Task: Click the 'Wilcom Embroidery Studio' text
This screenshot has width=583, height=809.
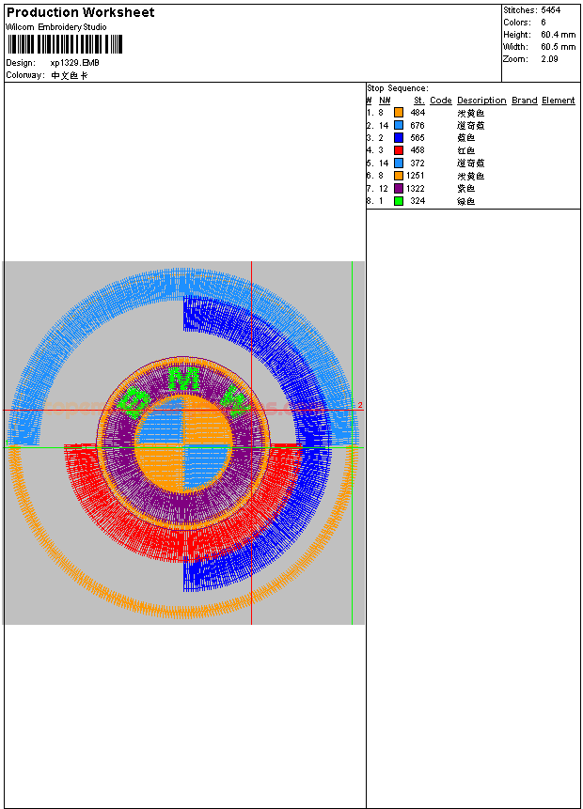Action: point(56,27)
